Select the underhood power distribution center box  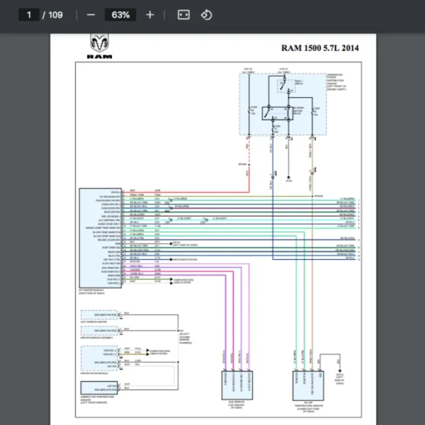282,103
